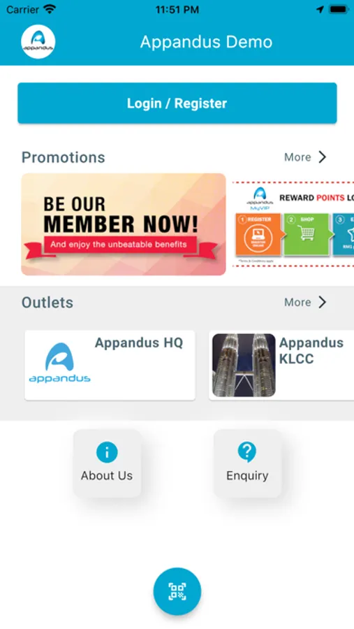Image resolution: width=354 pixels, height=629 pixels.
Task: Open the Enquiry tile label
Action: [247, 476]
